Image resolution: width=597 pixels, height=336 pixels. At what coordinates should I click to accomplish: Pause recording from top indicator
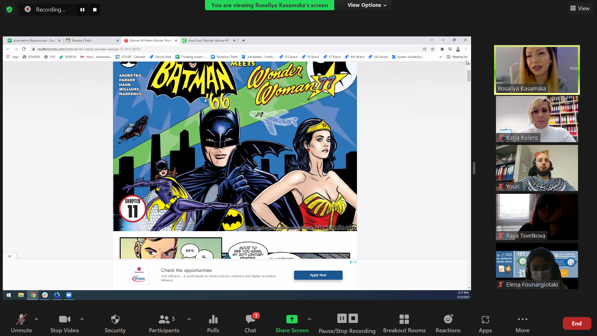tap(82, 10)
